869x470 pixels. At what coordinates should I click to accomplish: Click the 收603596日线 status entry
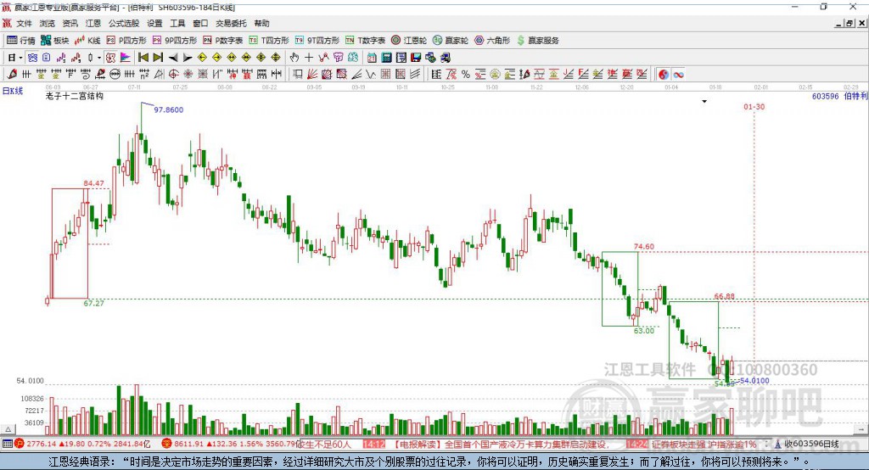coord(807,444)
